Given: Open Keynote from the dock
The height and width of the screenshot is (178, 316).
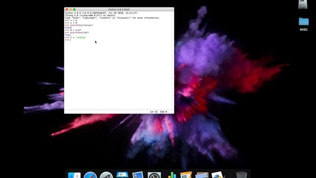Looking at the screenshot, I should (122, 175).
